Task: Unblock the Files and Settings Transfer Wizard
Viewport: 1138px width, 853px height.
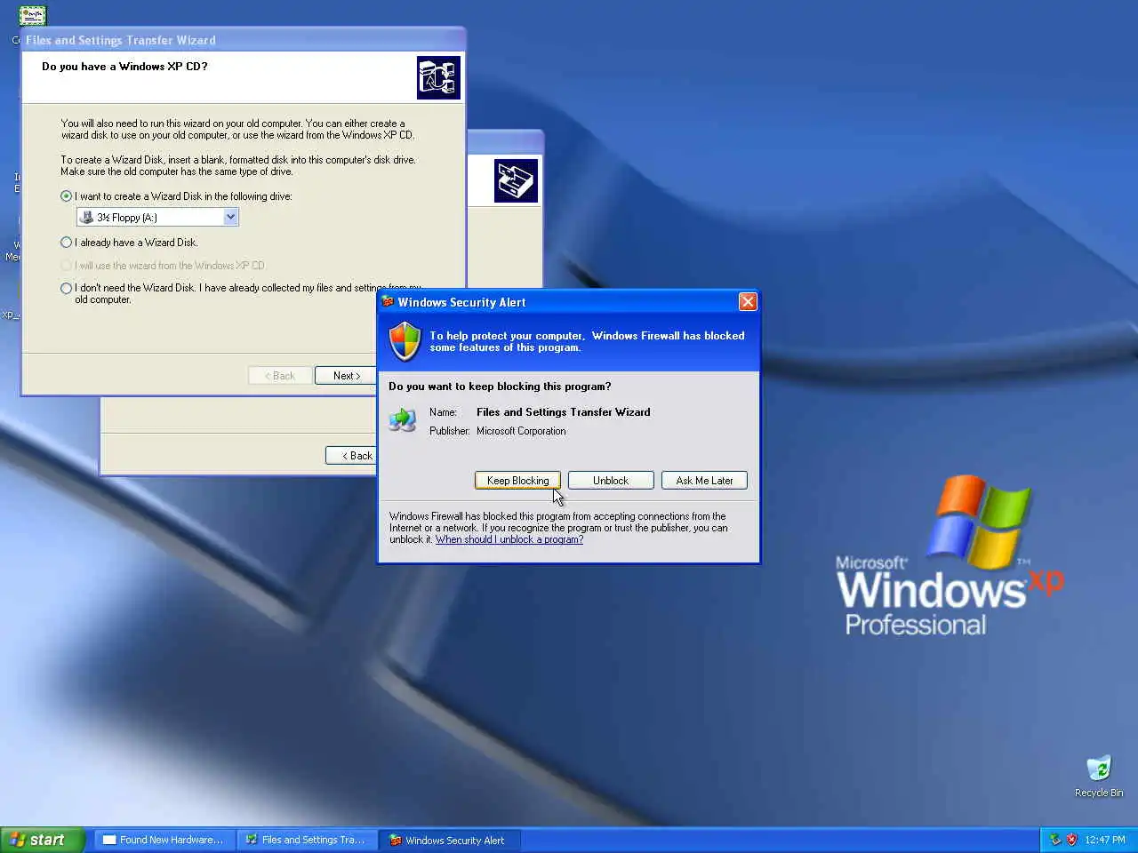Action: pos(611,481)
